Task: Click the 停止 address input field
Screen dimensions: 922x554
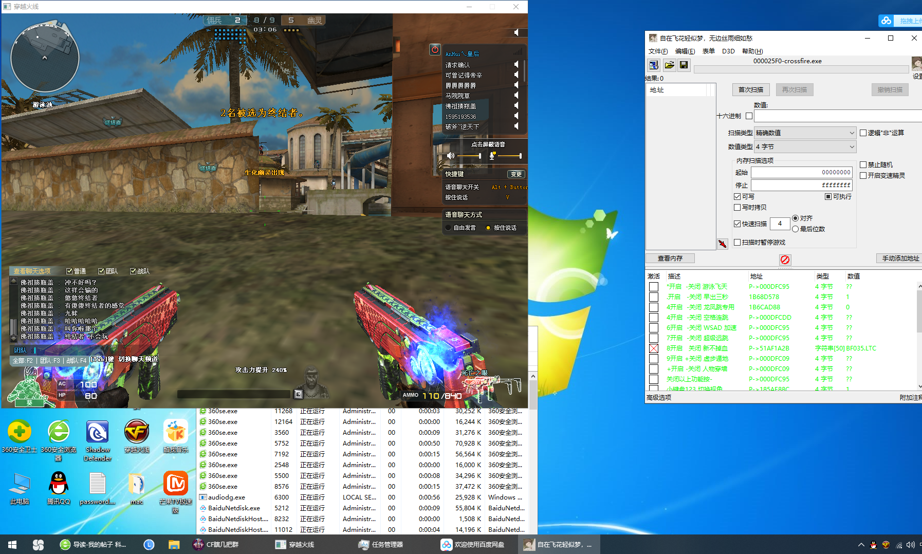Action: (802, 185)
